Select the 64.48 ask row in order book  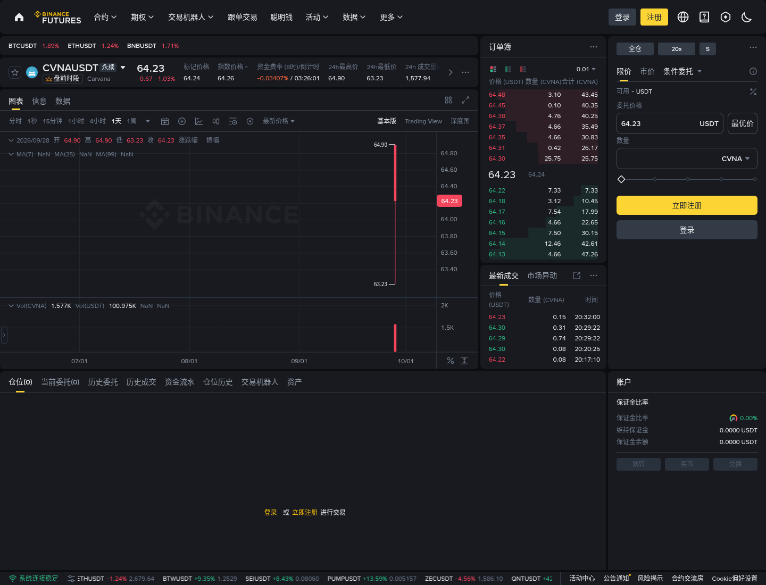click(x=543, y=95)
